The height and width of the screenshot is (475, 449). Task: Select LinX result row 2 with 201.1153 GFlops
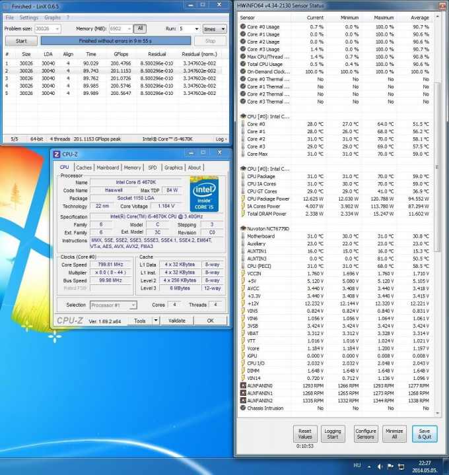(113, 71)
